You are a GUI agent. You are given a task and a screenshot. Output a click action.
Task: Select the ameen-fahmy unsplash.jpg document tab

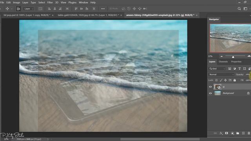160,15
